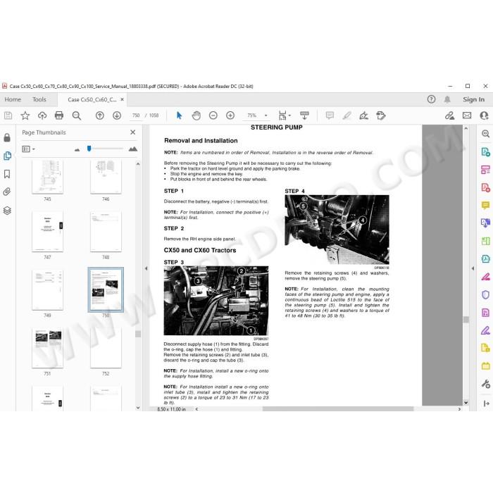This screenshot has height=493, width=493.
Task: Activate the selection arrow tool
Action: click(x=179, y=116)
